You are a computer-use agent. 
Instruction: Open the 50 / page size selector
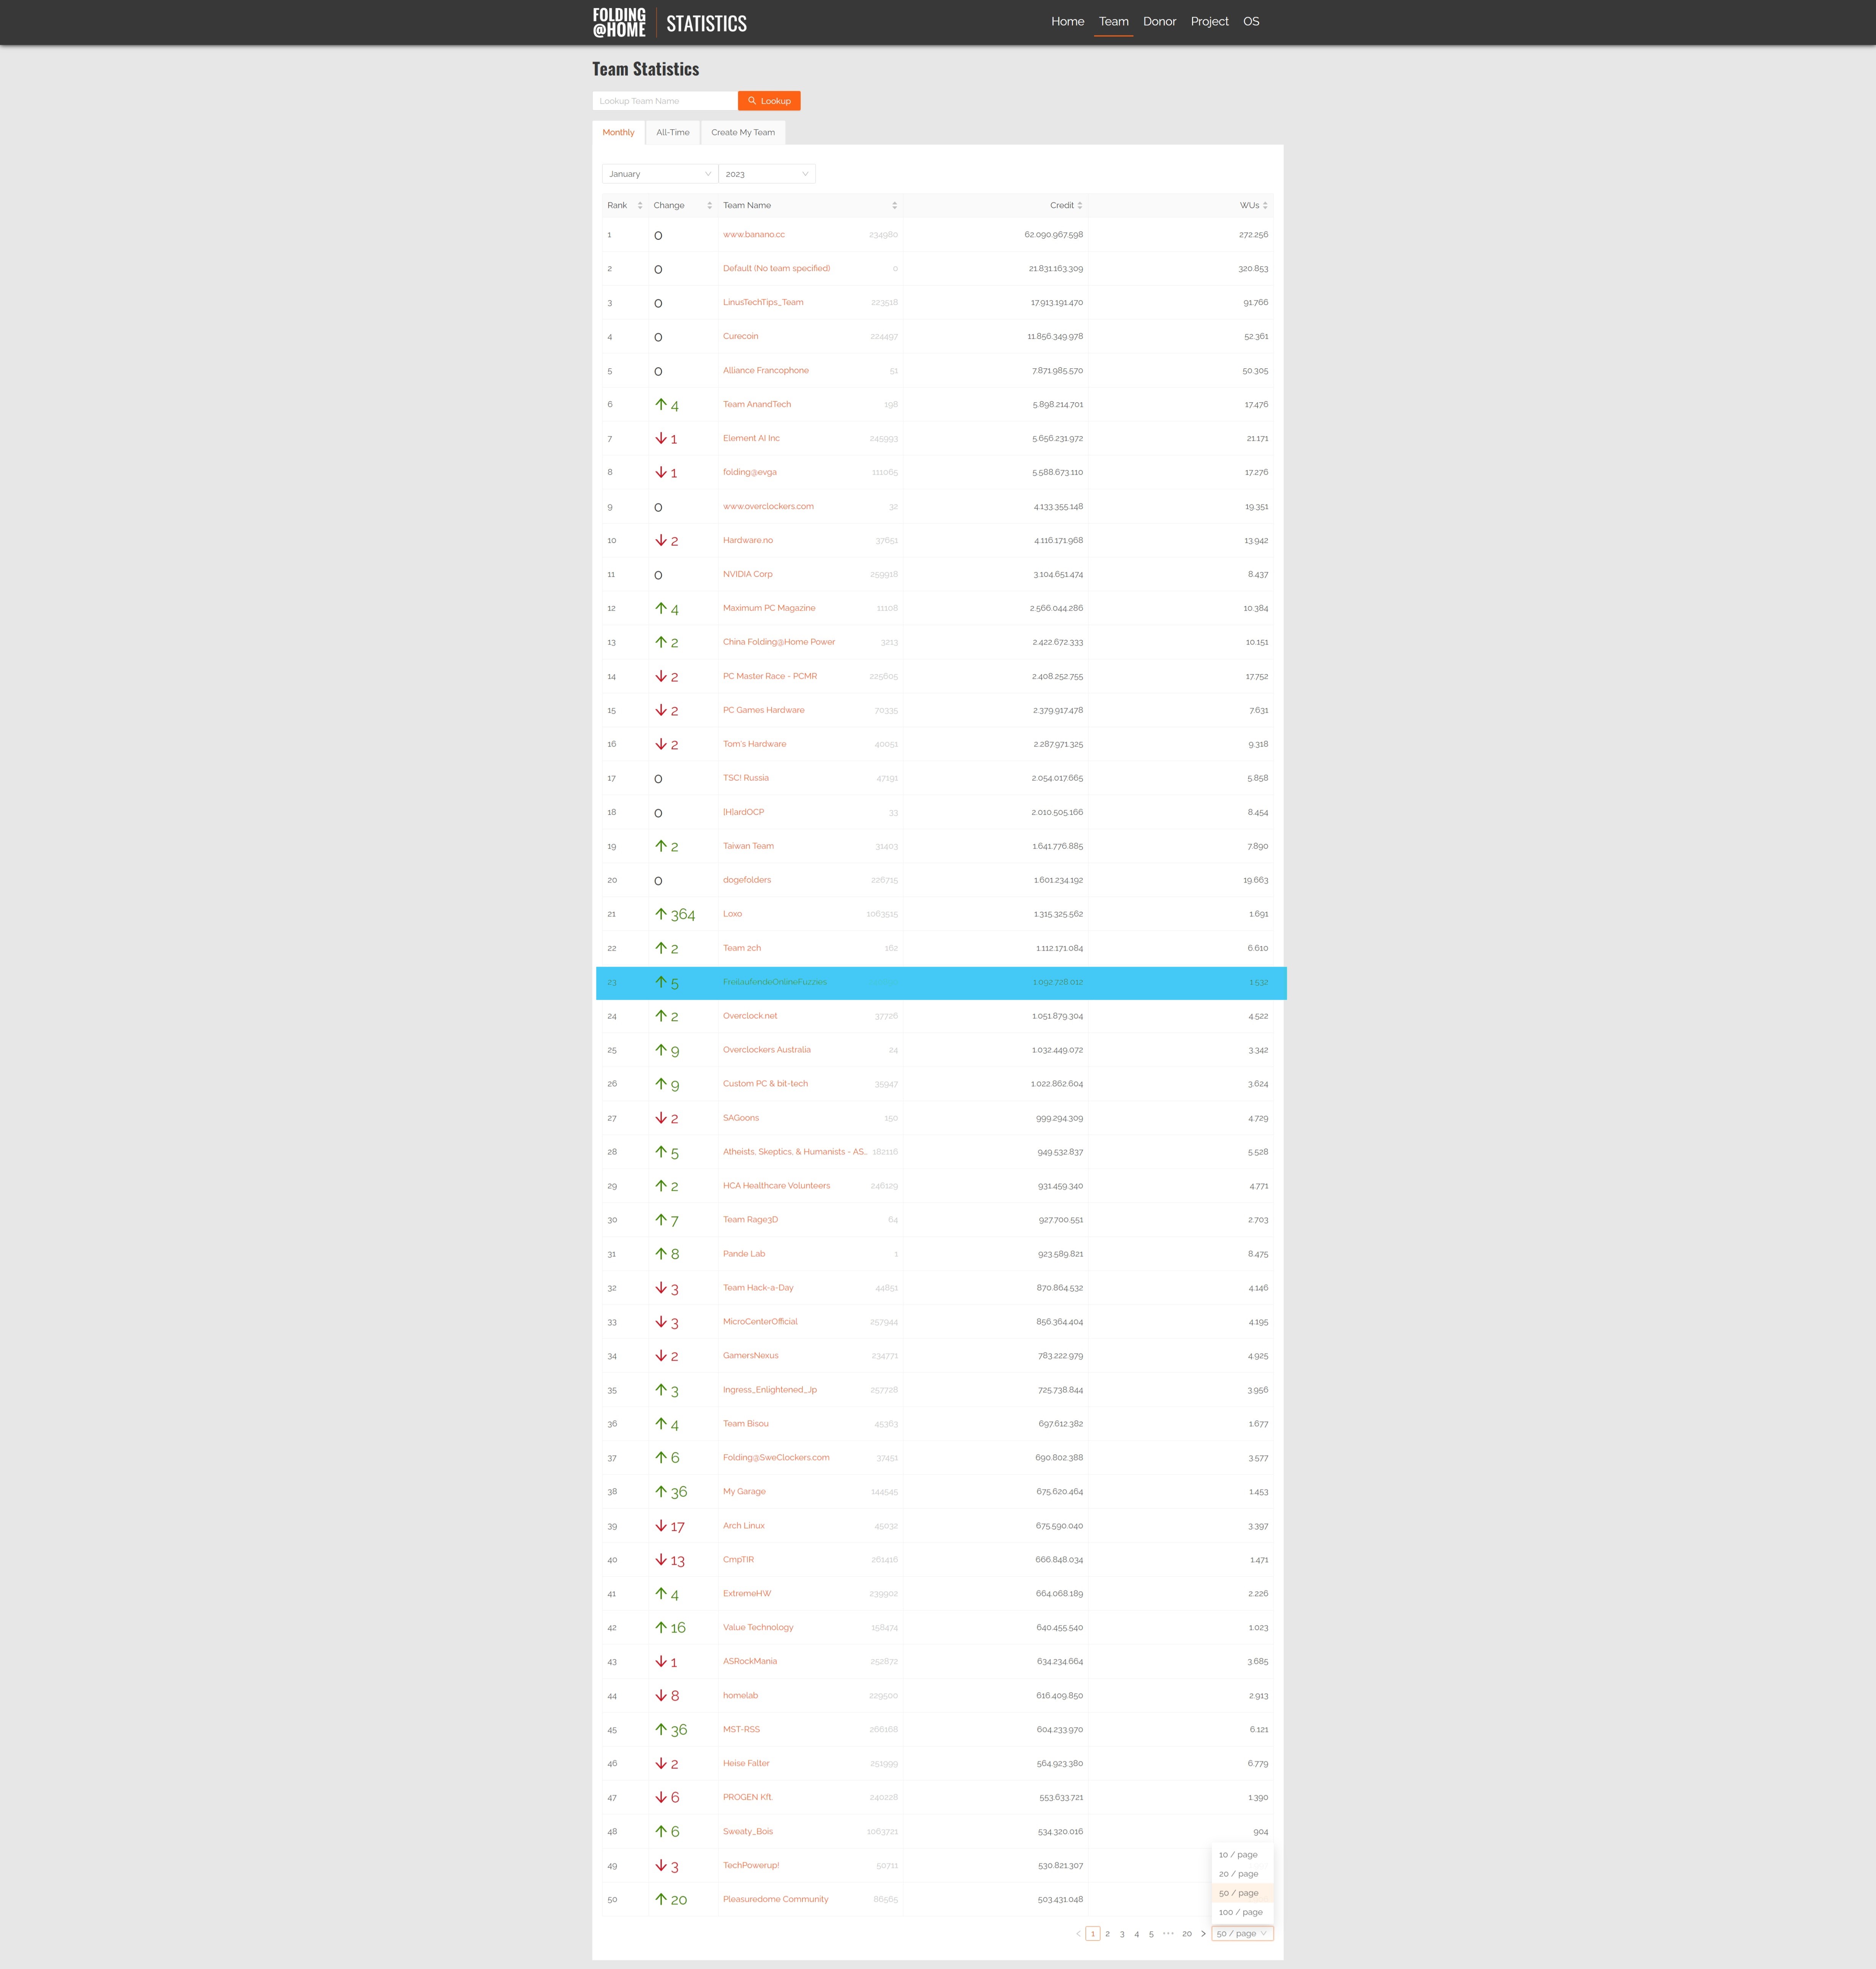[x=1242, y=1933]
